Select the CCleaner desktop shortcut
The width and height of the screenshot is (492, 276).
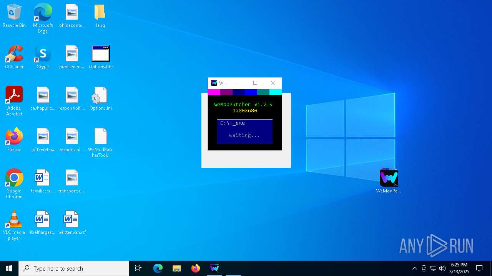tap(14, 58)
